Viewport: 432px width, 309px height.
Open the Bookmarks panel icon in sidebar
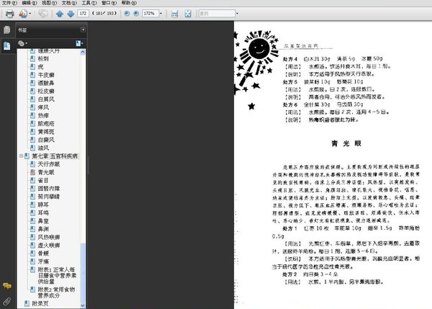7,46
